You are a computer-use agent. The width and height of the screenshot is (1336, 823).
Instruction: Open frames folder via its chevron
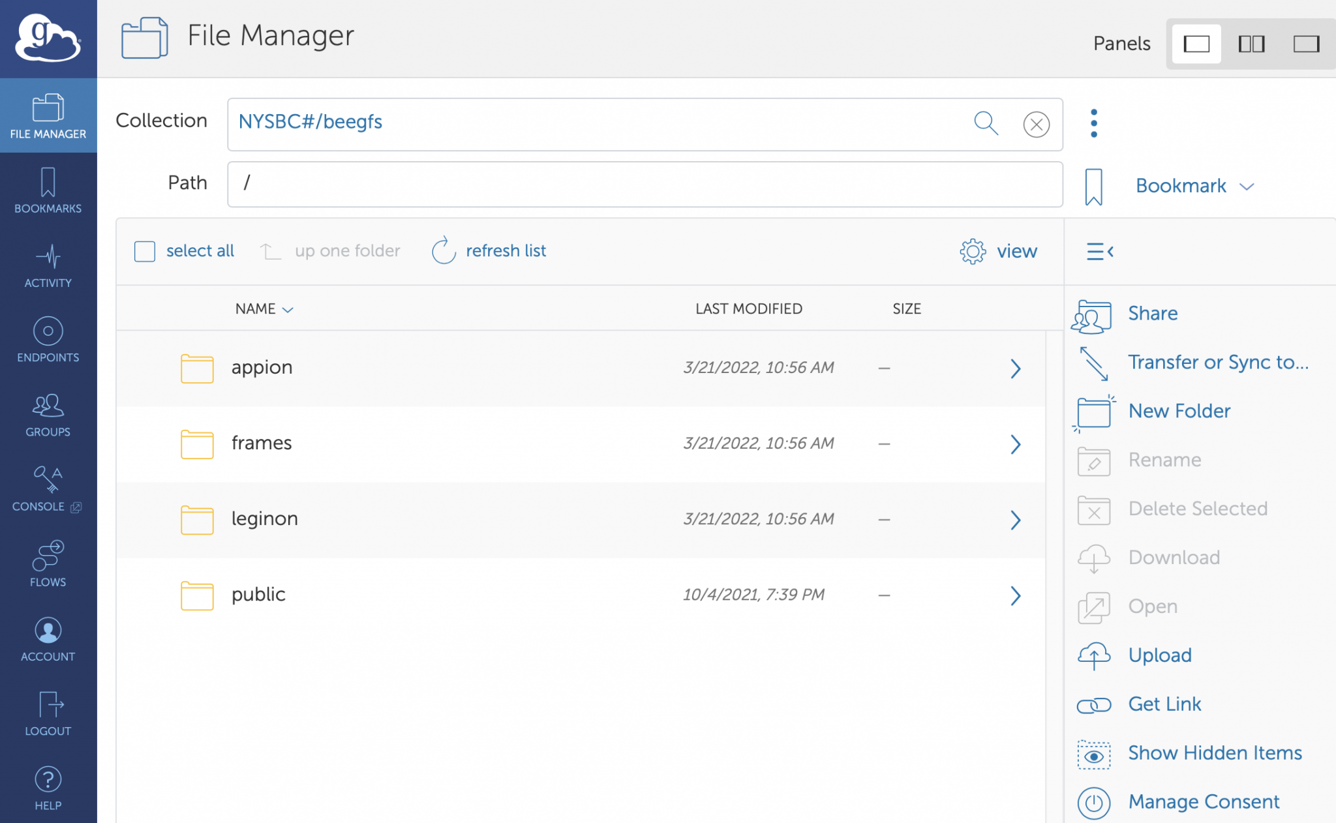(x=1015, y=444)
